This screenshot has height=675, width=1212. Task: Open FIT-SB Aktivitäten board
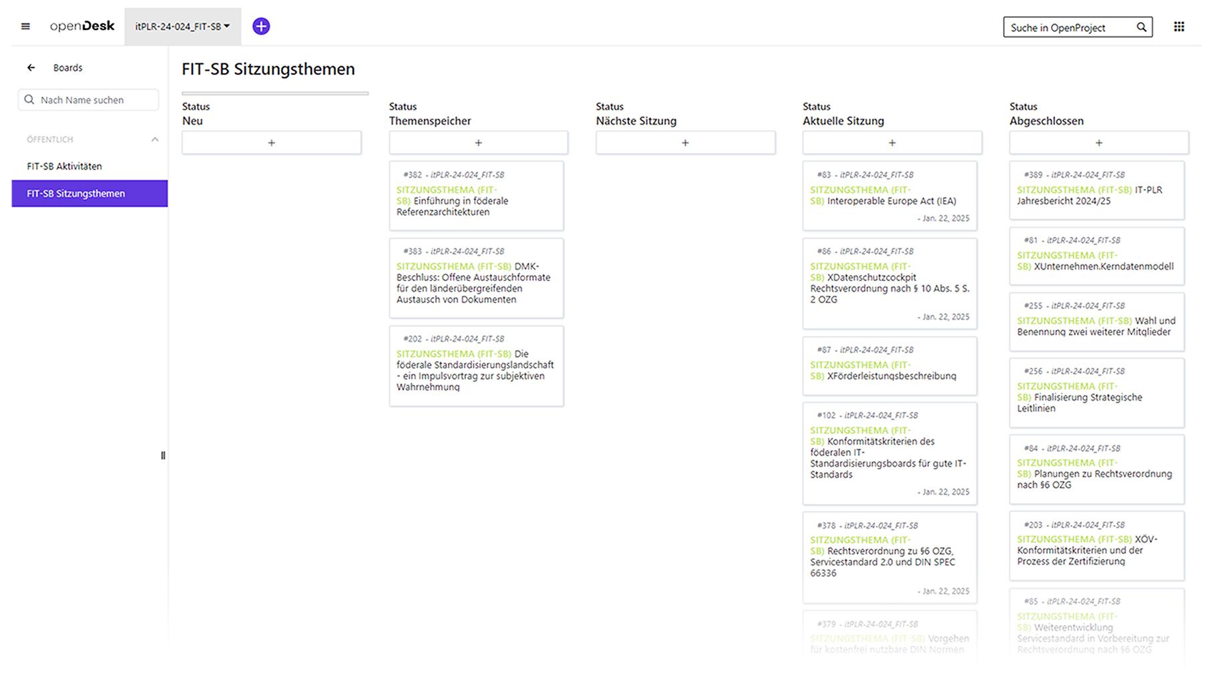(x=65, y=166)
